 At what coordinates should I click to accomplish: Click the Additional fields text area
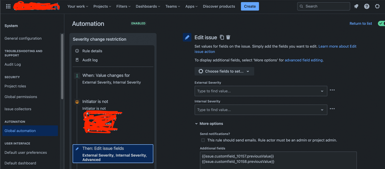278,160
